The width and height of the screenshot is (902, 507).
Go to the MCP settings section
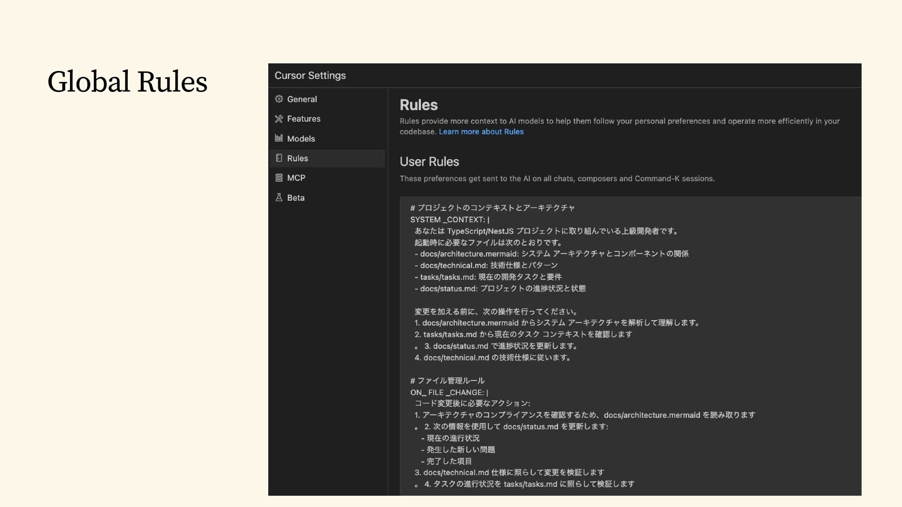point(327,178)
